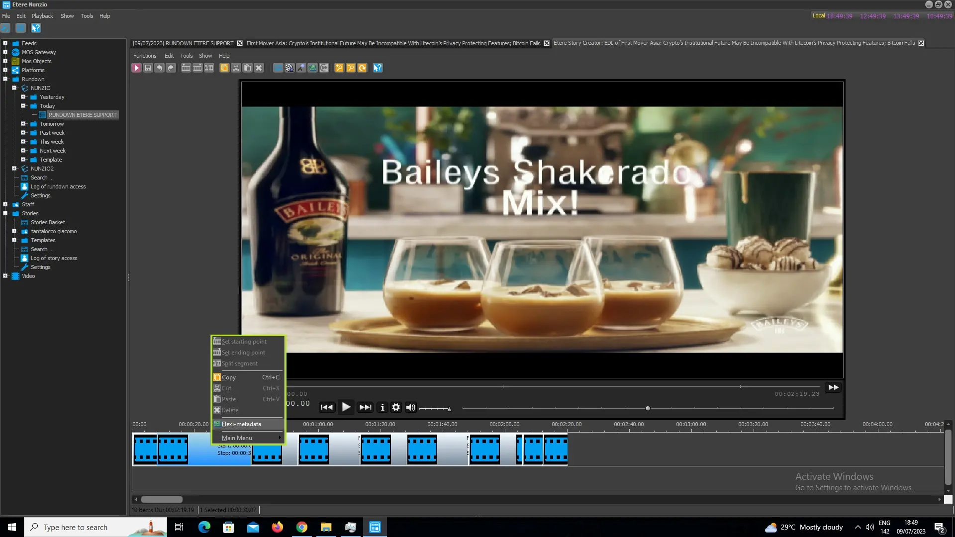The height and width of the screenshot is (537, 955).
Task: Skip to next clip in player
Action: click(366, 407)
